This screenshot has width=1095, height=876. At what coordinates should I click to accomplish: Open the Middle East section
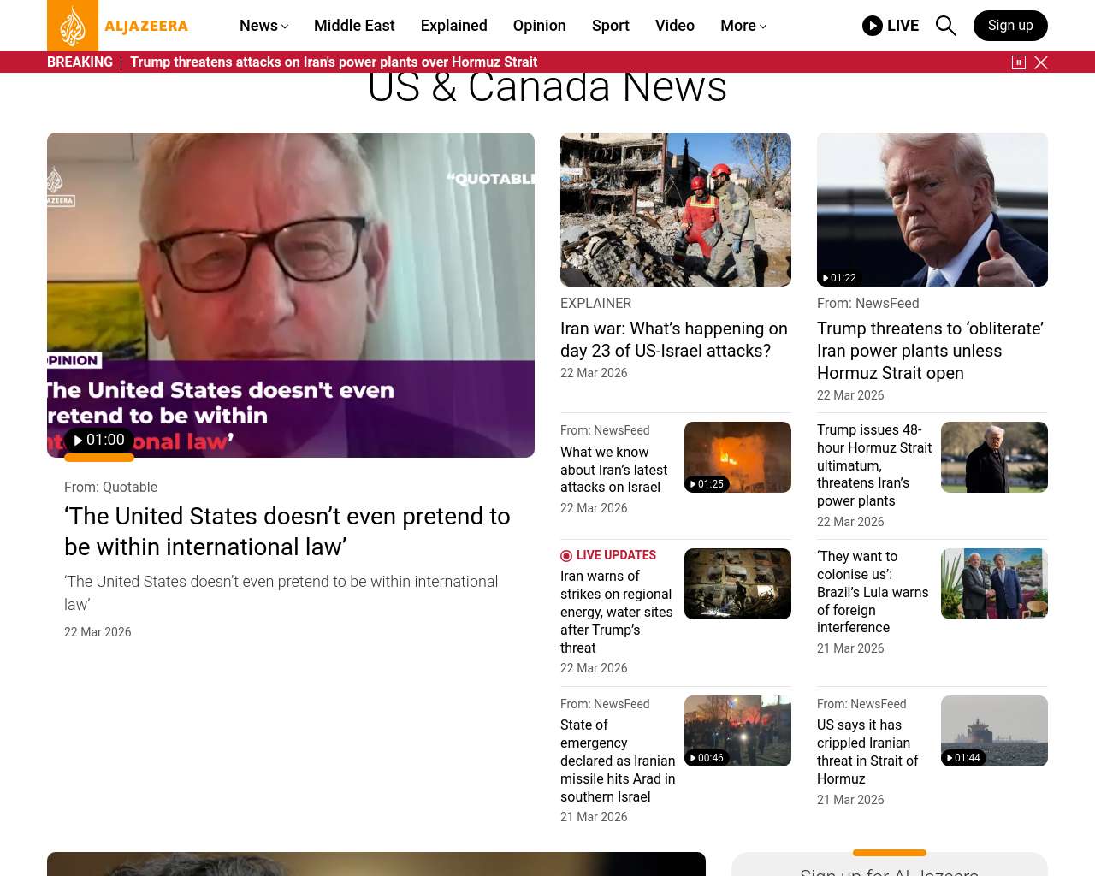coord(354,26)
